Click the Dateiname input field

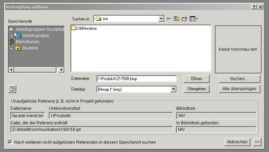[137, 79]
